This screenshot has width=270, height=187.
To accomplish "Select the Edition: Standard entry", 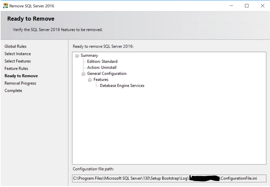I will [102, 62].
